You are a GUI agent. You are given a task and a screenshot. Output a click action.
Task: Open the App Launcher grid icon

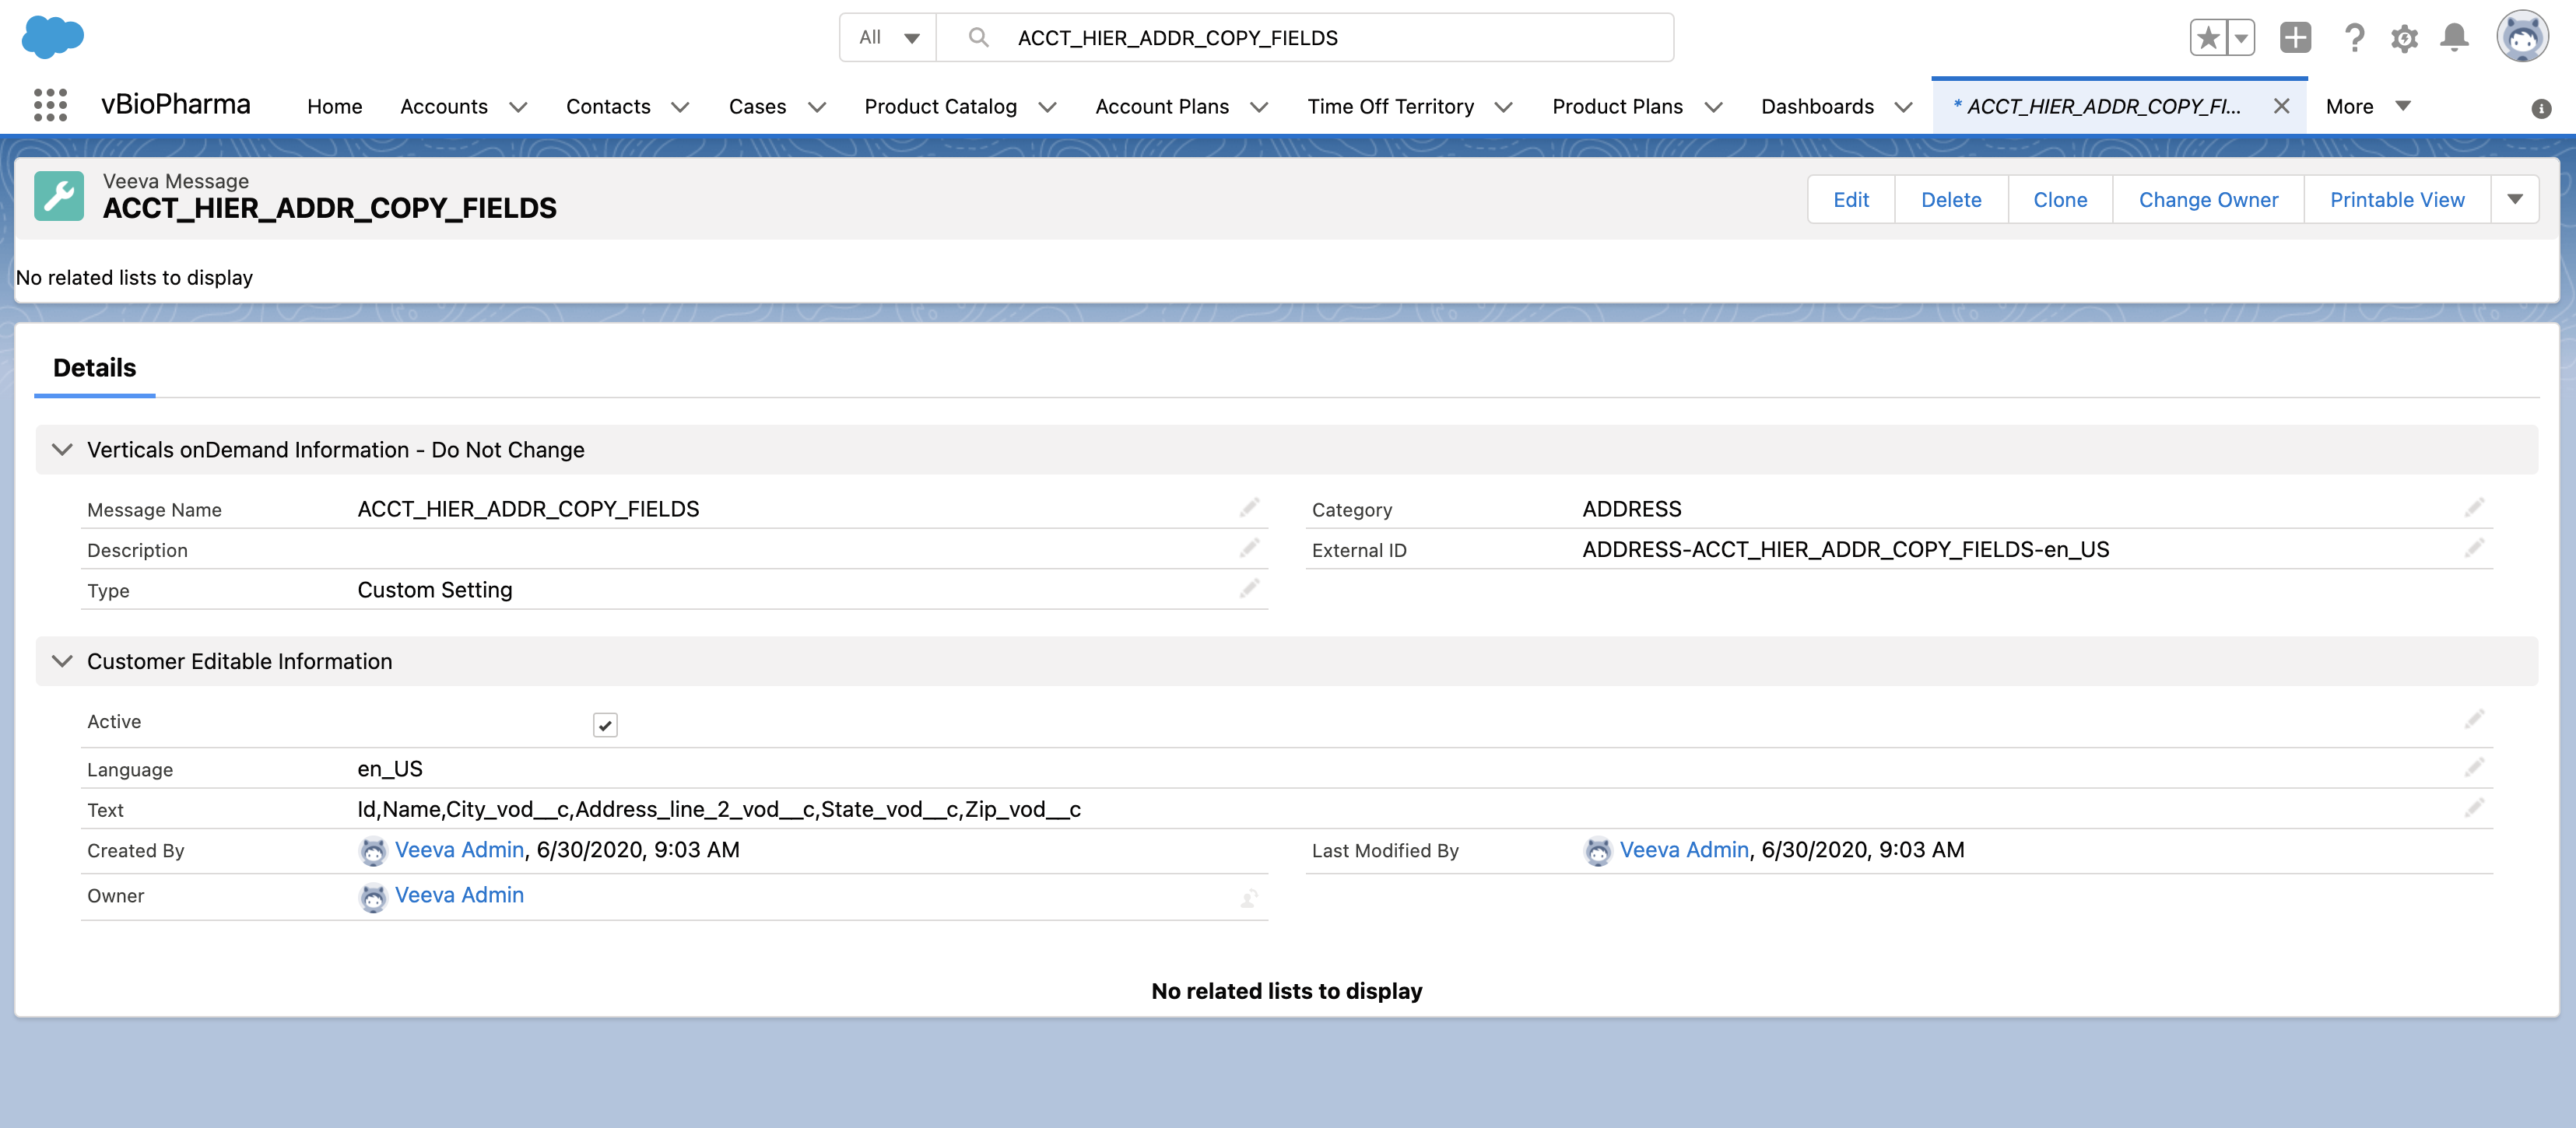pyautogui.click(x=50, y=105)
